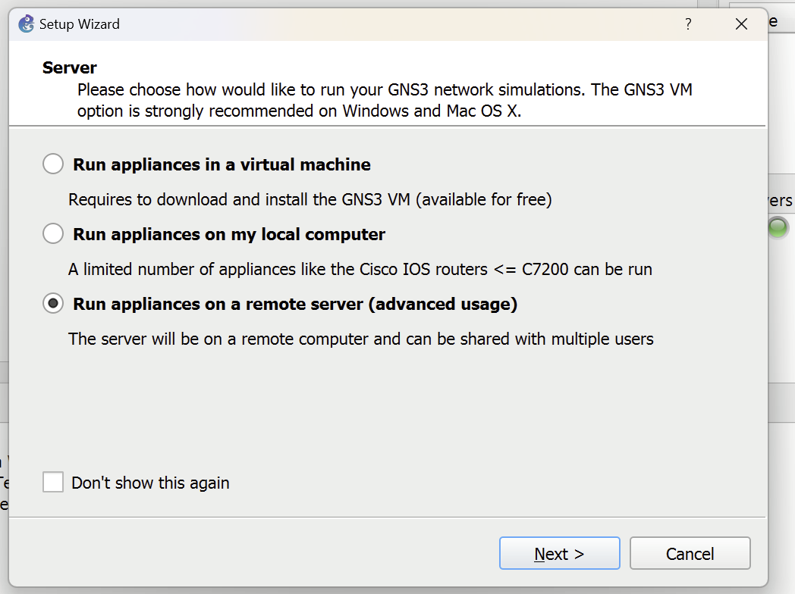
Task: Click the Server heading text
Action: click(x=70, y=68)
